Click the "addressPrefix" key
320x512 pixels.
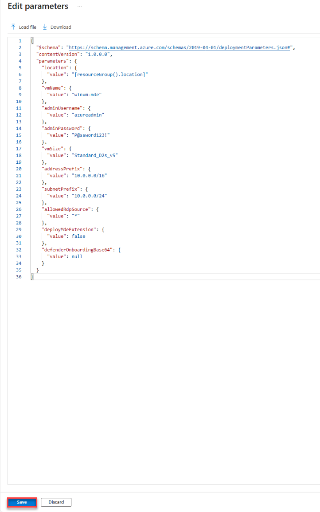pos(62,169)
